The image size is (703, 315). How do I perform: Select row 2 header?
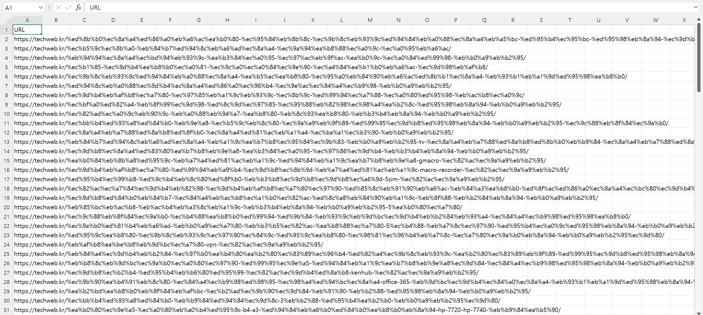click(x=6, y=39)
